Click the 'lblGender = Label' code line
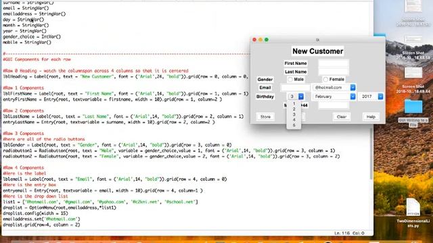433x243 pixels. click(x=117, y=145)
